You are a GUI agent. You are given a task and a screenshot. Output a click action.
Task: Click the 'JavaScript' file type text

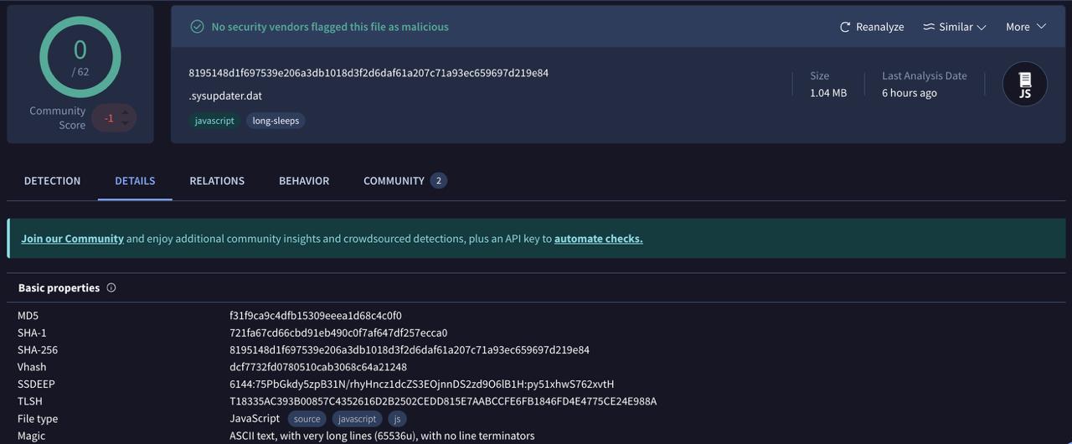255,418
